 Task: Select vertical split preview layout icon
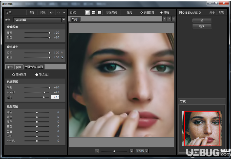[x=100, y=12]
